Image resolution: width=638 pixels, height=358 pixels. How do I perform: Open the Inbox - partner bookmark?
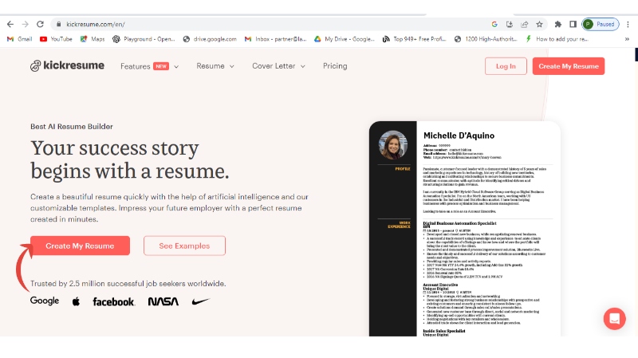coord(275,39)
